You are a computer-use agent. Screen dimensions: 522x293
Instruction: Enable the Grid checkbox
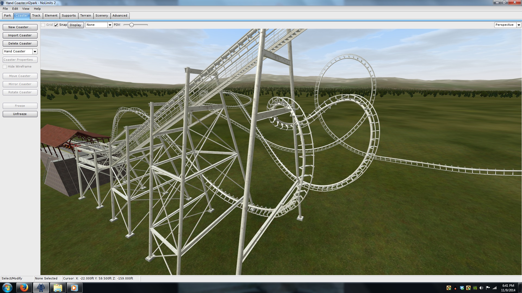coord(43,25)
